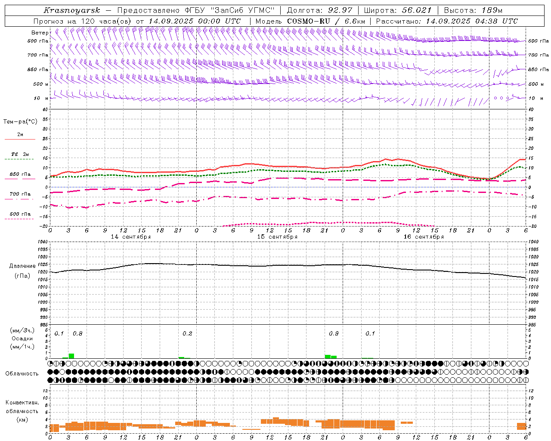Click the "Модель COSMO-RU / 6.6км" label
551x441 pixels.
click(310, 21)
